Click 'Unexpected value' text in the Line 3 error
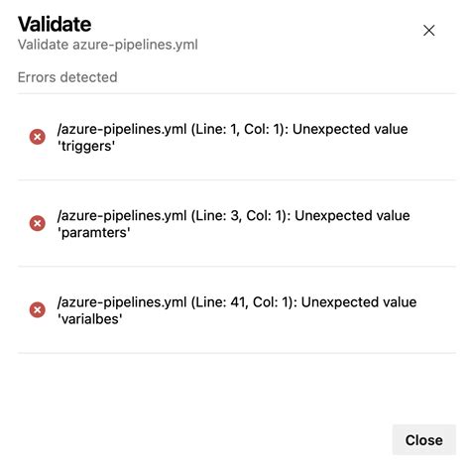The height and width of the screenshot is (468, 470). pos(352,216)
